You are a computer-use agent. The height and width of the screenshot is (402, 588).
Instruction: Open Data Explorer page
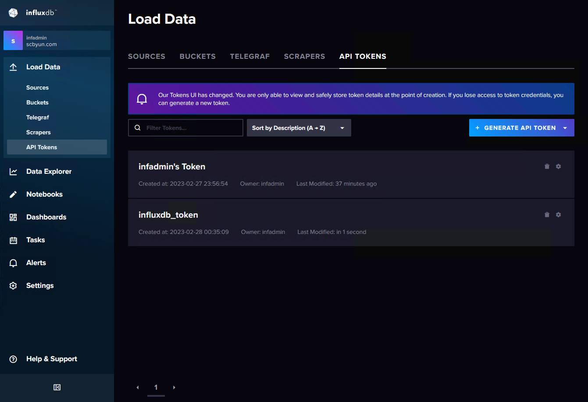point(49,172)
